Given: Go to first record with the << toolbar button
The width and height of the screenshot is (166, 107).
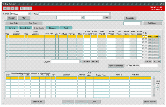Looking at the screenshot, I should (5, 8).
